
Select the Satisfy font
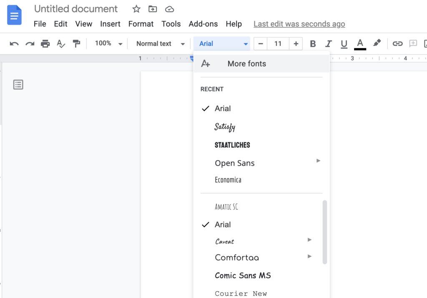pyautogui.click(x=225, y=126)
